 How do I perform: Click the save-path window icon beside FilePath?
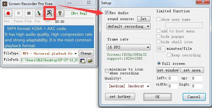[82, 61]
